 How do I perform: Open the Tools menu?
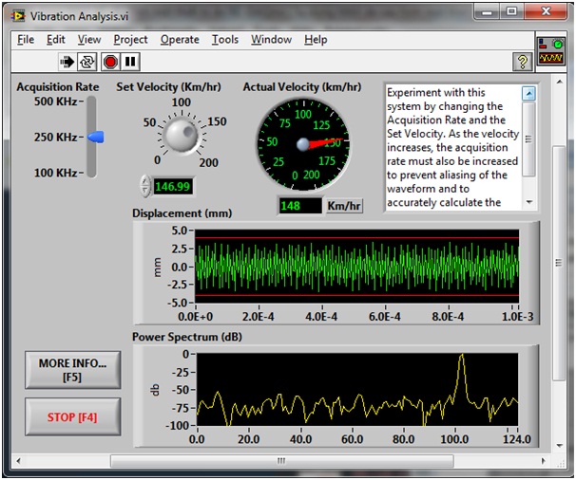(x=225, y=39)
